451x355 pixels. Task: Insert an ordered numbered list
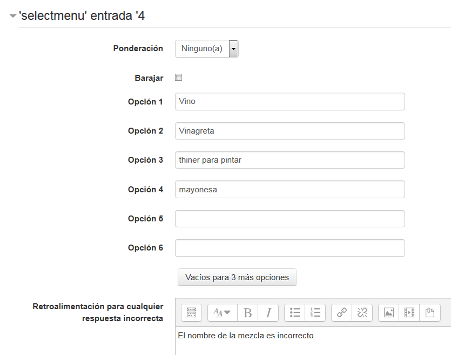tap(315, 312)
